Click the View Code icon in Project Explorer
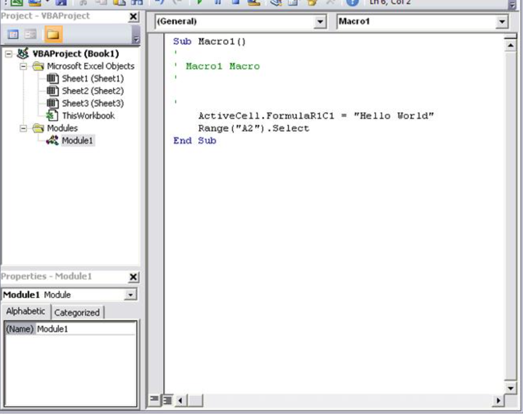Screen dimensions: 523x415 tap(13, 33)
